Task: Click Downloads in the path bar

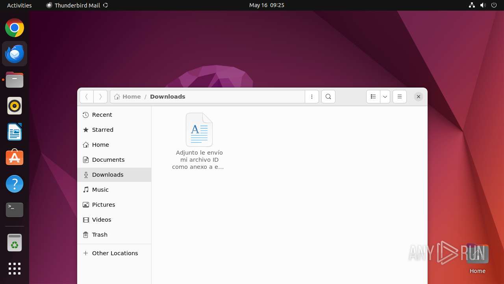Action: coord(167,97)
